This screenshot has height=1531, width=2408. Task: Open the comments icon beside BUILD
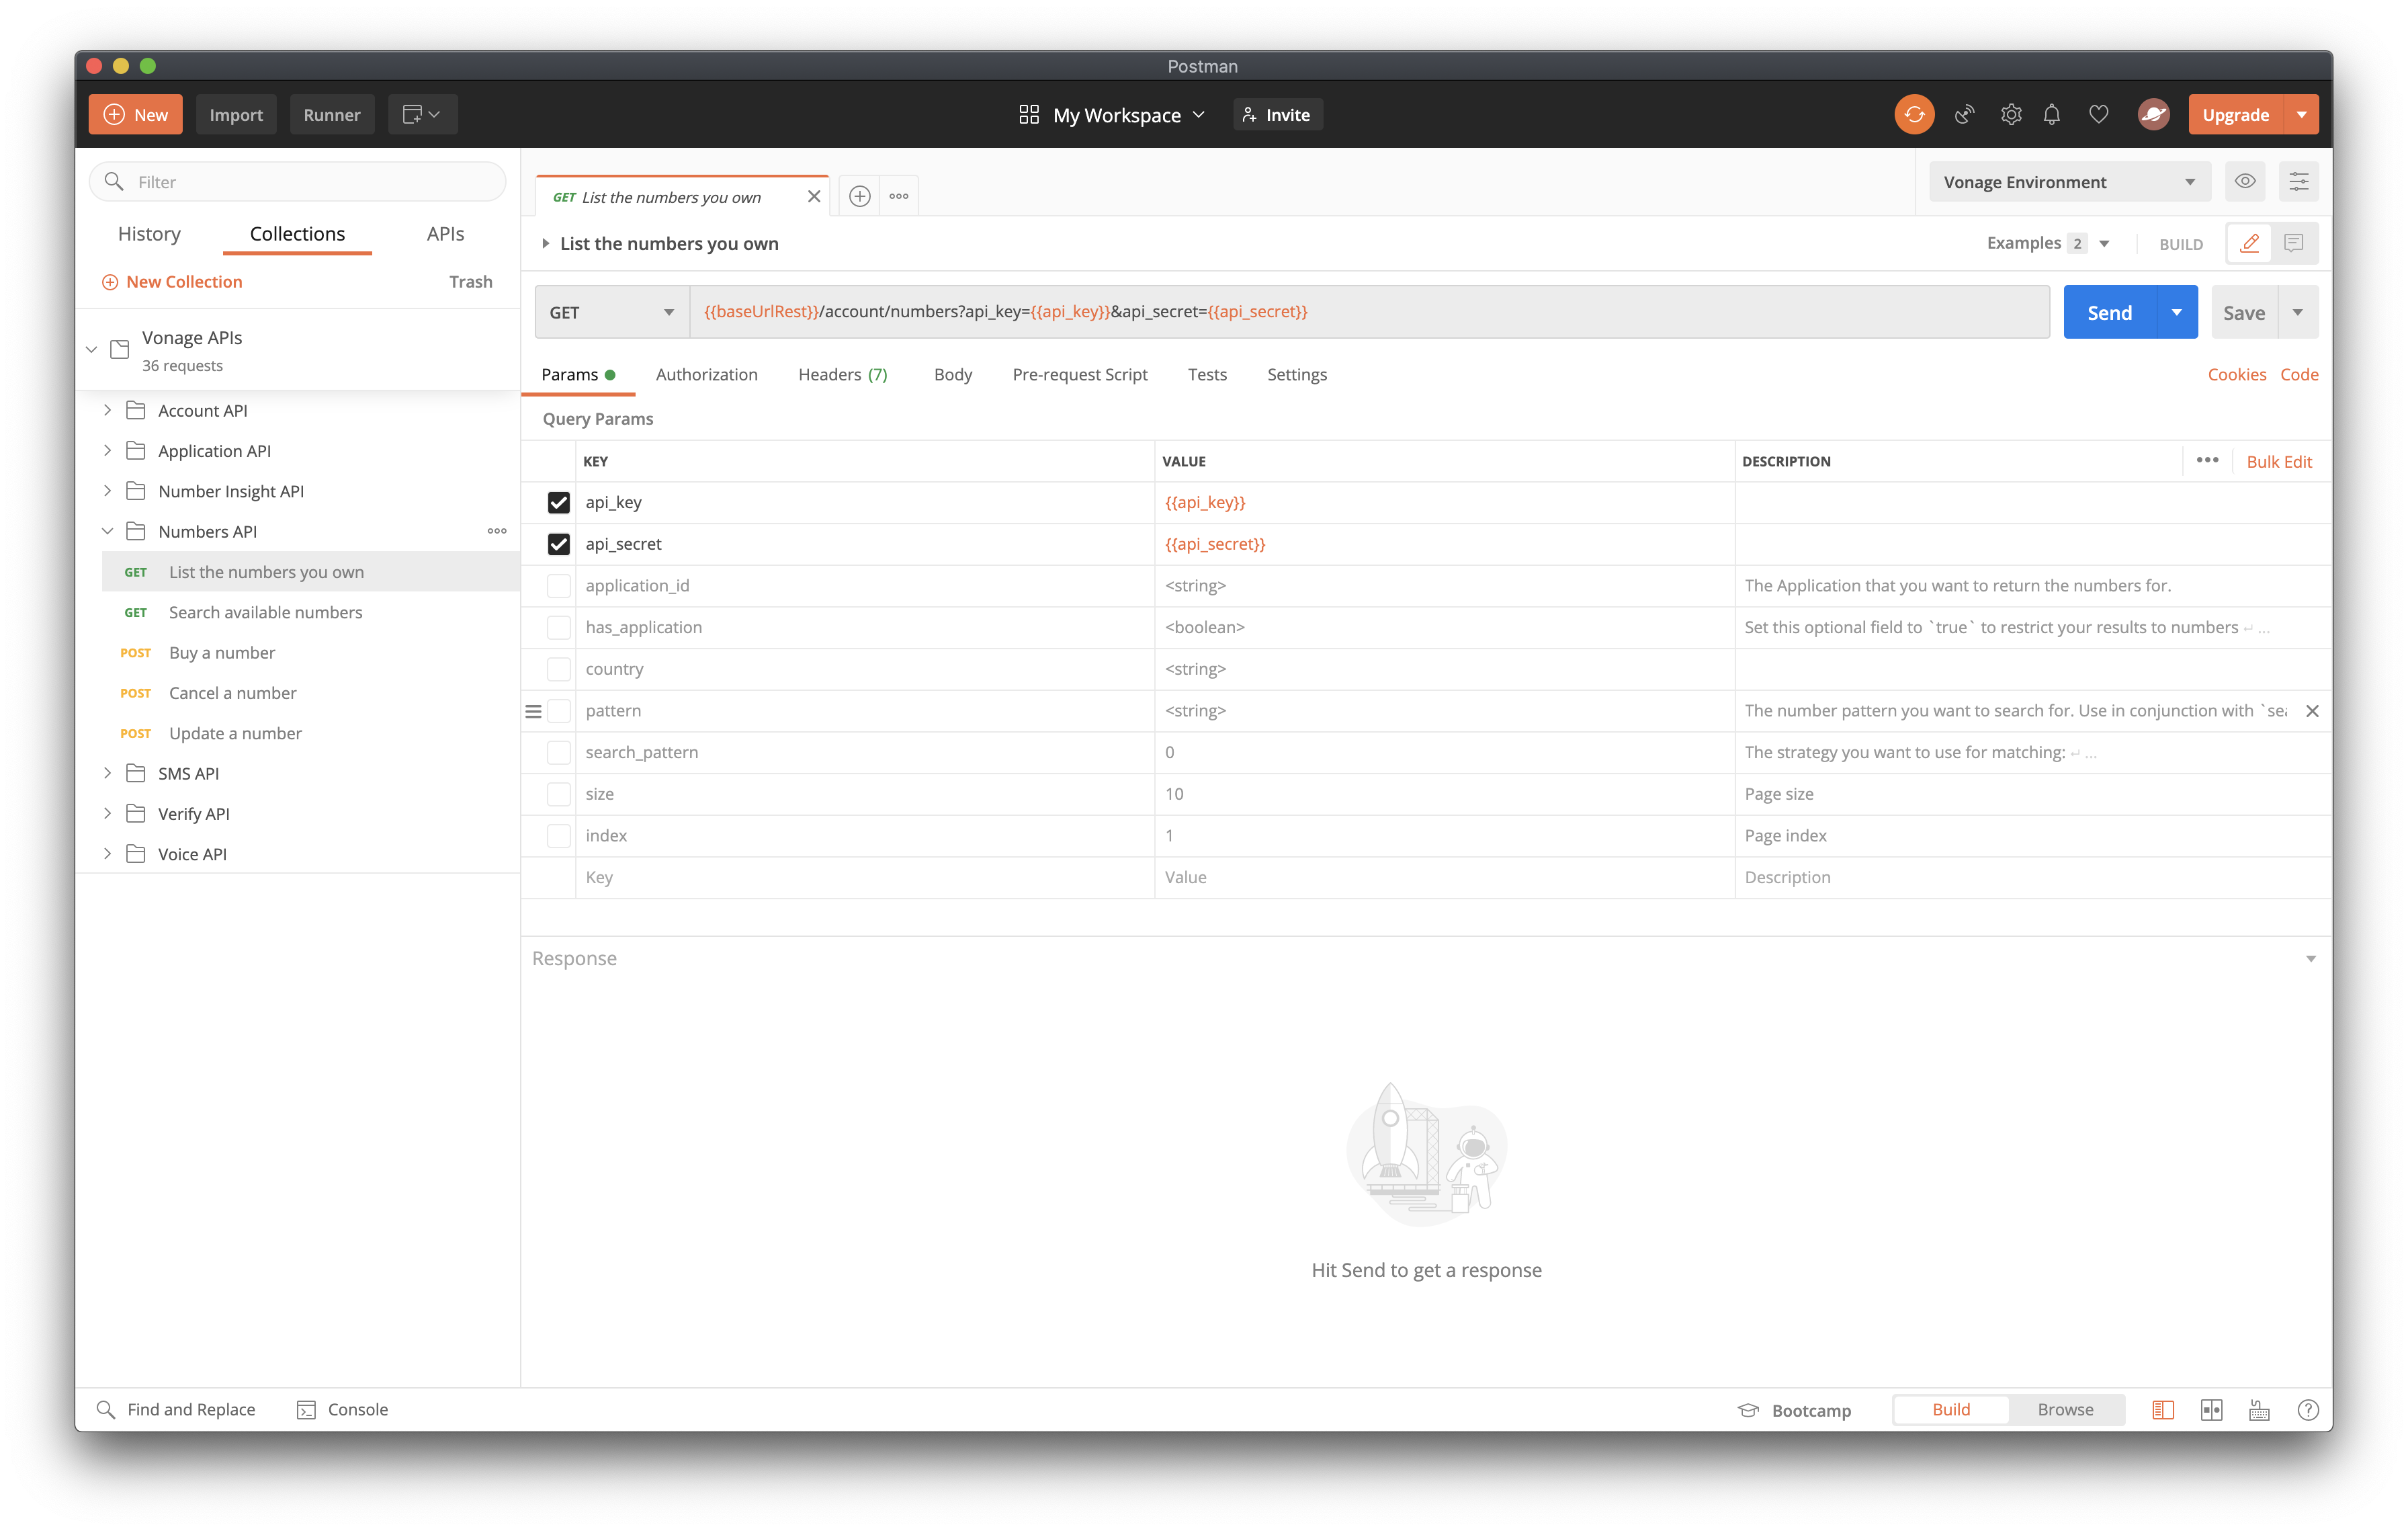point(2294,243)
